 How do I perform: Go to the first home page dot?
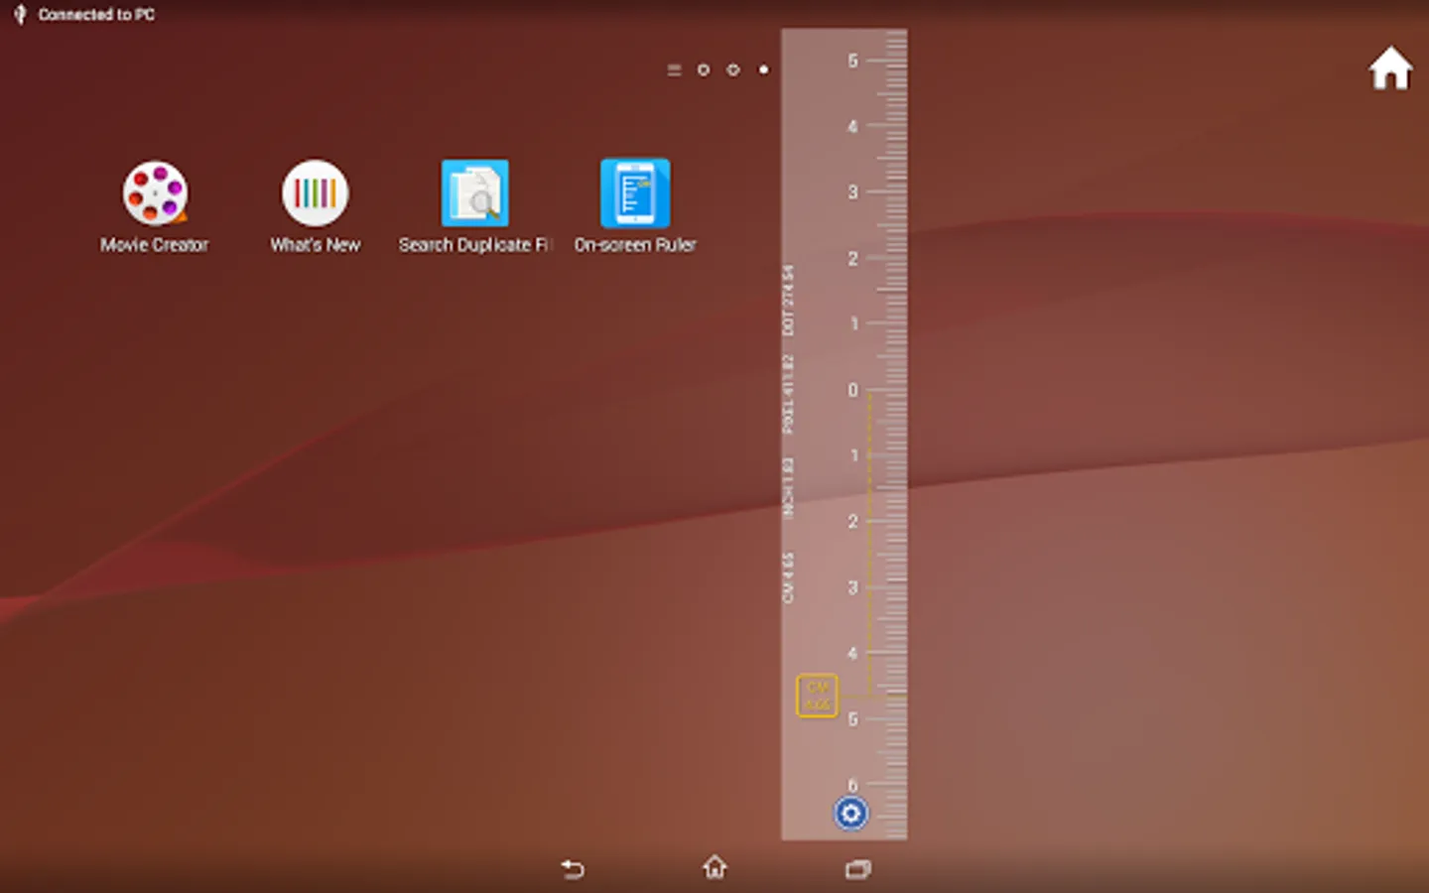(703, 69)
